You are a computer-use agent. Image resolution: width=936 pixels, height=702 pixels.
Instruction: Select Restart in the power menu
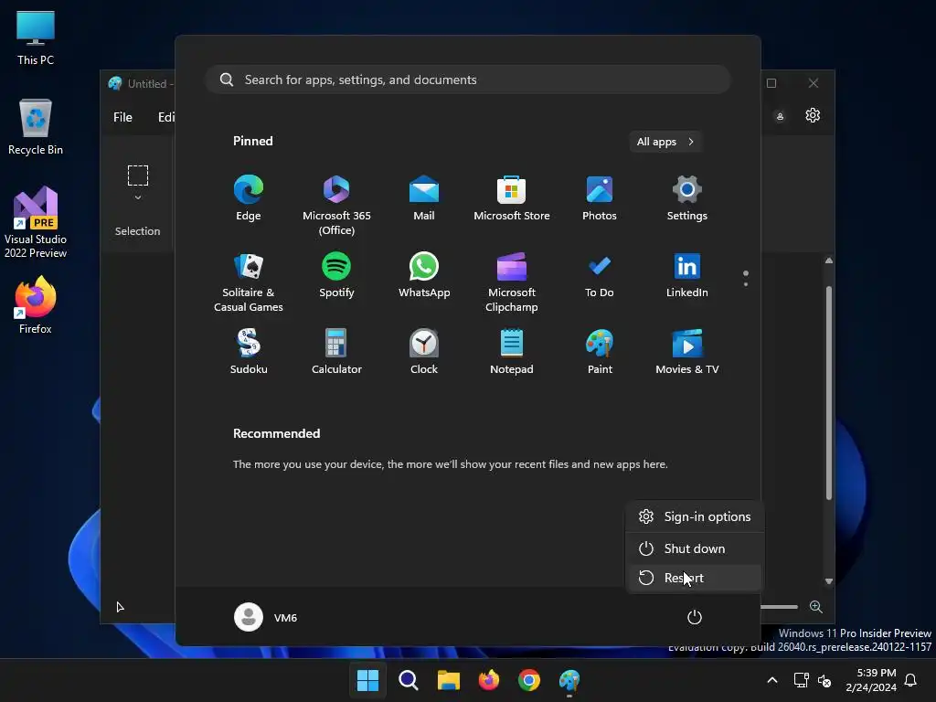pyautogui.click(x=695, y=578)
